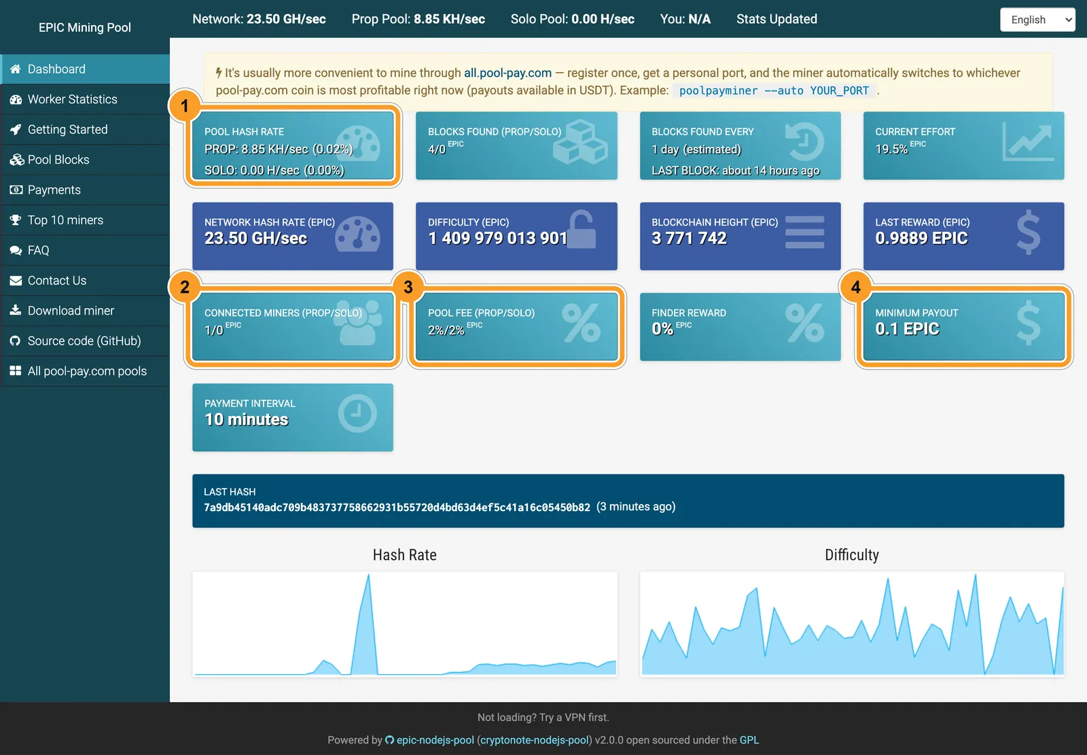
Task: Click the poolpayminer --auto YOUR_PORT code
Action: click(x=774, y=90)
